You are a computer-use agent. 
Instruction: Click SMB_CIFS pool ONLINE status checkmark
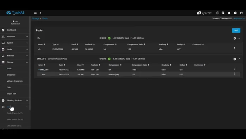point(109,59)
